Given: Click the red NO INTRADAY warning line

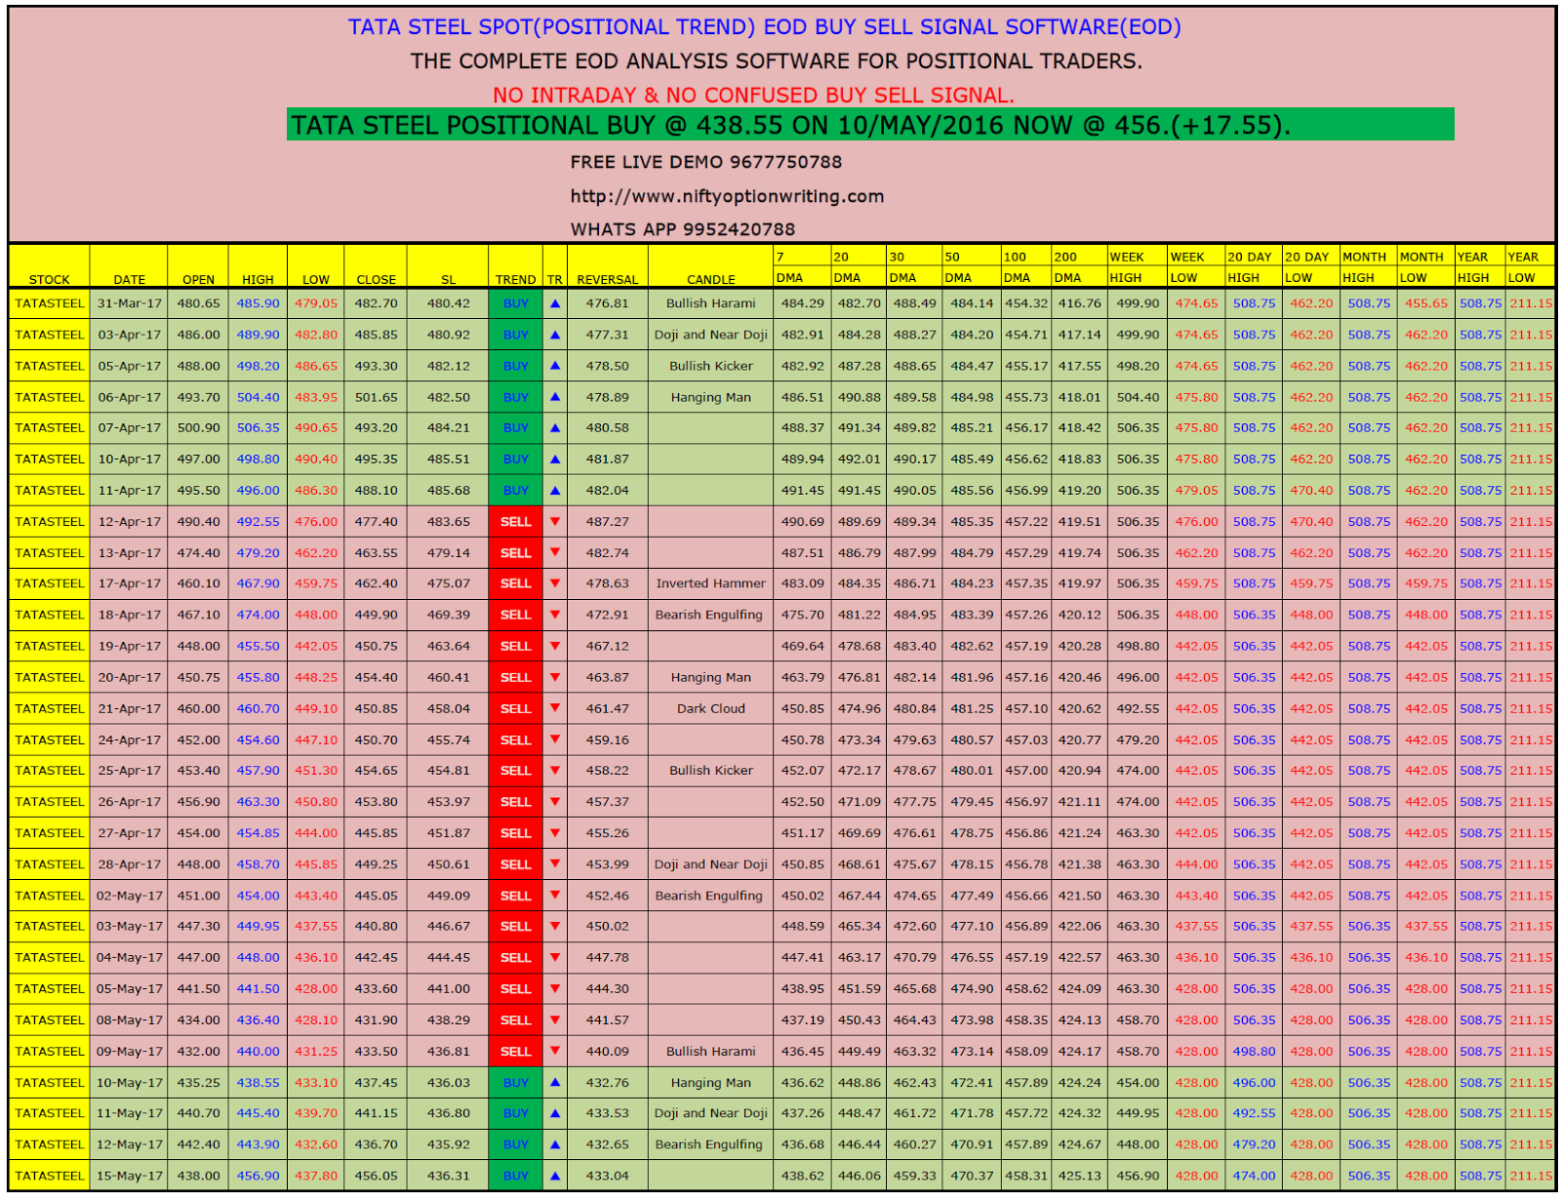Looking at the screenshot, I should point(754,96).
